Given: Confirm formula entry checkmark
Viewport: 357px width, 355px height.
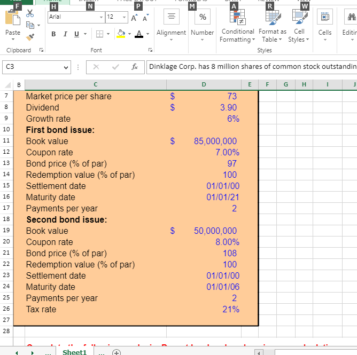Looking at the screenshot, I should coord(115,67).
